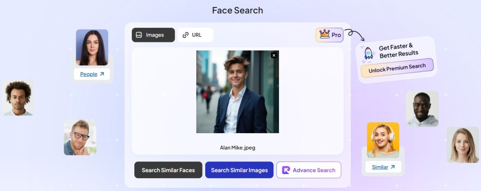The width and height of the screenshot is (481, 191).
Task: Click the purple logo icon in Advance Search
Action: point(286,170)
